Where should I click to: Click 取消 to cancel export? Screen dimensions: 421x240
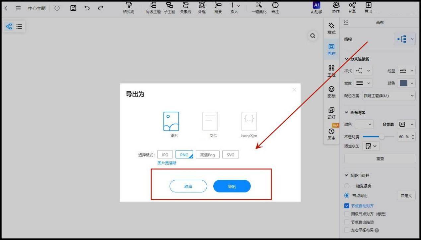tap(188, 186)
